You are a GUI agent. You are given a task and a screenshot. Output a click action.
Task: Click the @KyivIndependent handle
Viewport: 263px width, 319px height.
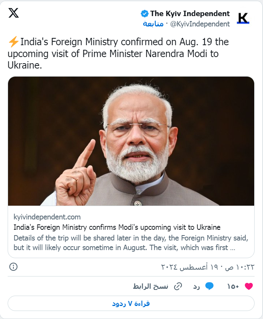(199, 24)
